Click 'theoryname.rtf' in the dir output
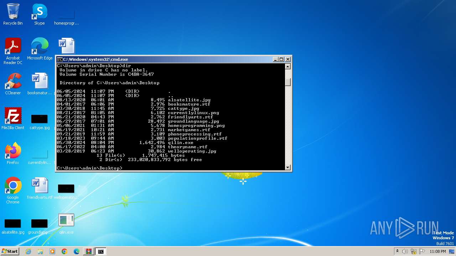Viewport: 456px width, 256px height. coord(188,147)
